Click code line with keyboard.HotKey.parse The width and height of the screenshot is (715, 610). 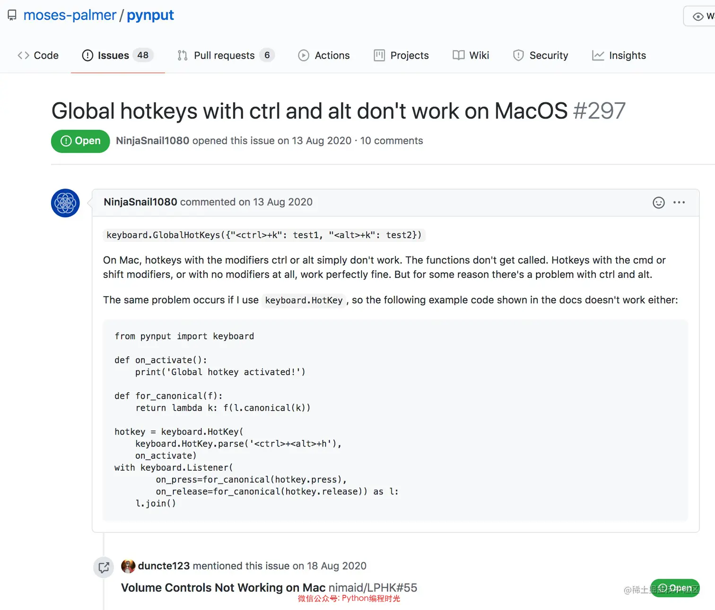click(x=238, y=444)
